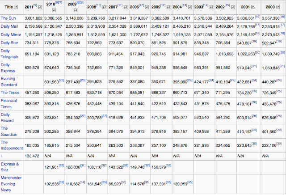Open The Independent link
Viewport: 286px width, 195px height.
pyautogui.click(x=12, y=145)
